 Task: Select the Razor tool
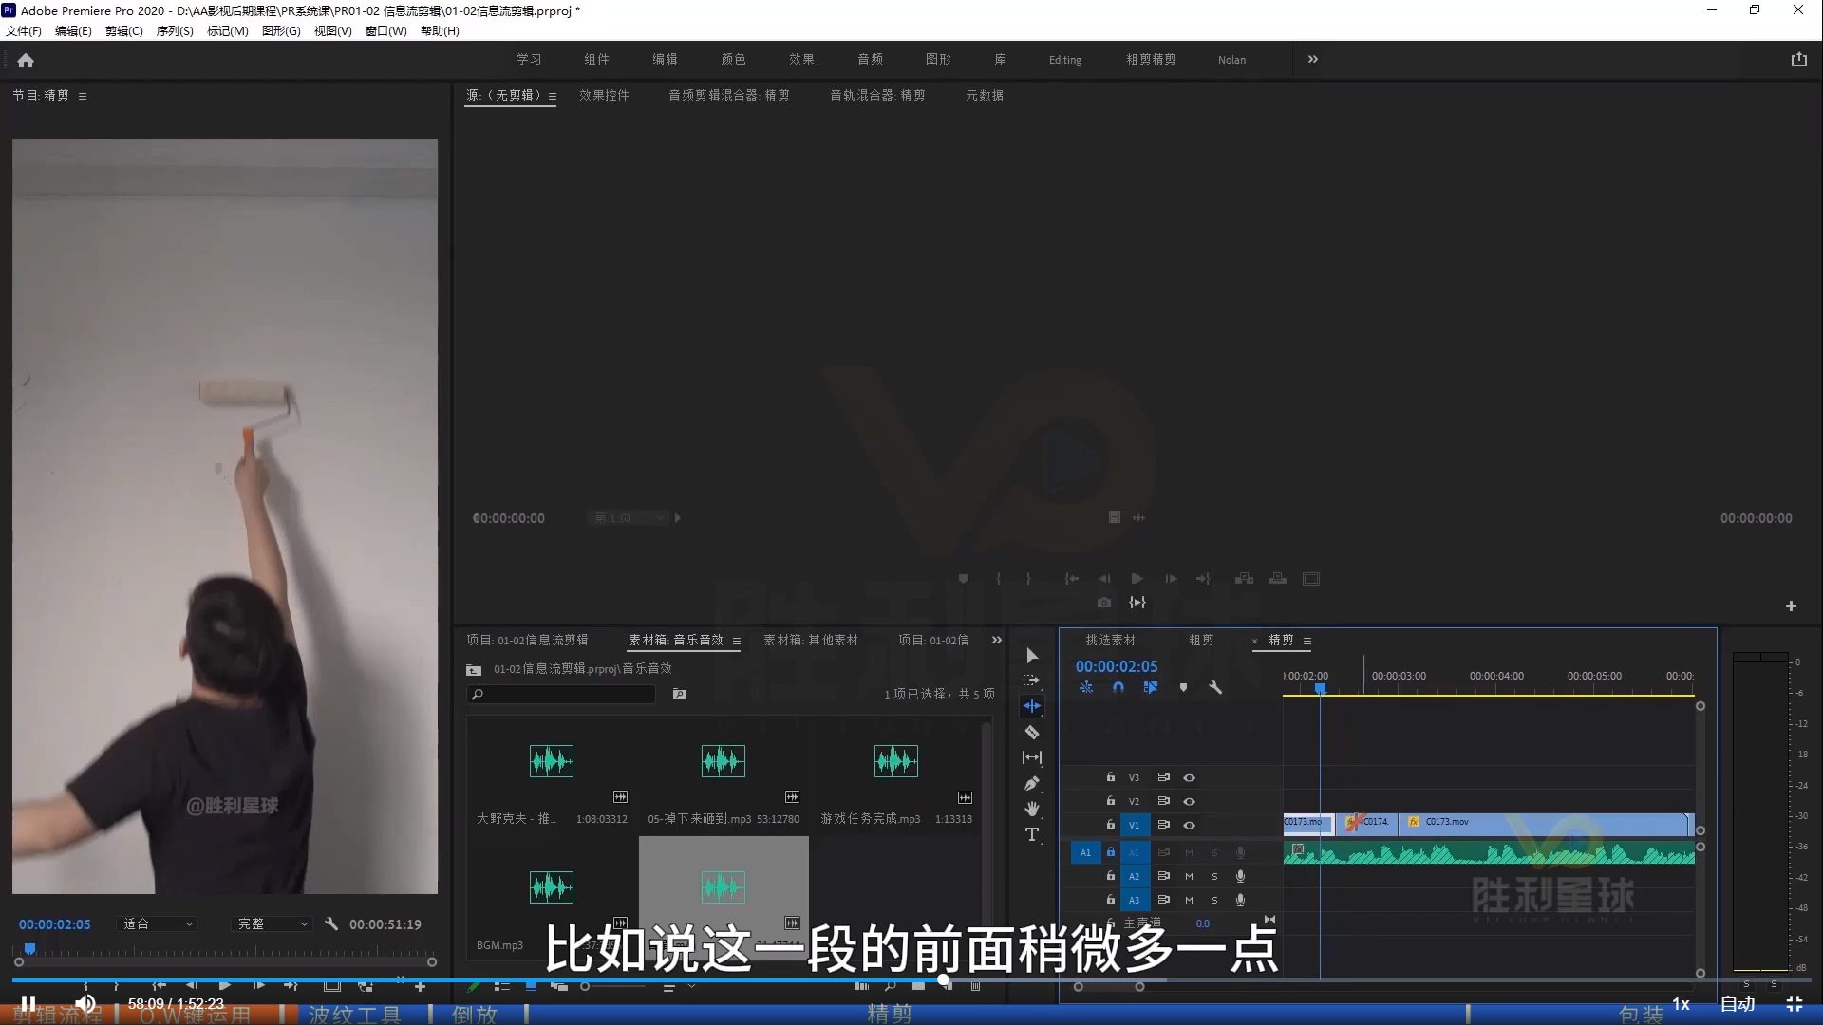(x=1032, y=732)
